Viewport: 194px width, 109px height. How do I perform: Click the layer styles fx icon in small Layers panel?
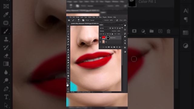point(106,47)
